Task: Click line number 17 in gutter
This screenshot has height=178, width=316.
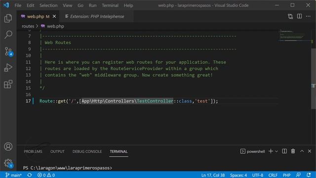Action: click(x=28, y=101)
